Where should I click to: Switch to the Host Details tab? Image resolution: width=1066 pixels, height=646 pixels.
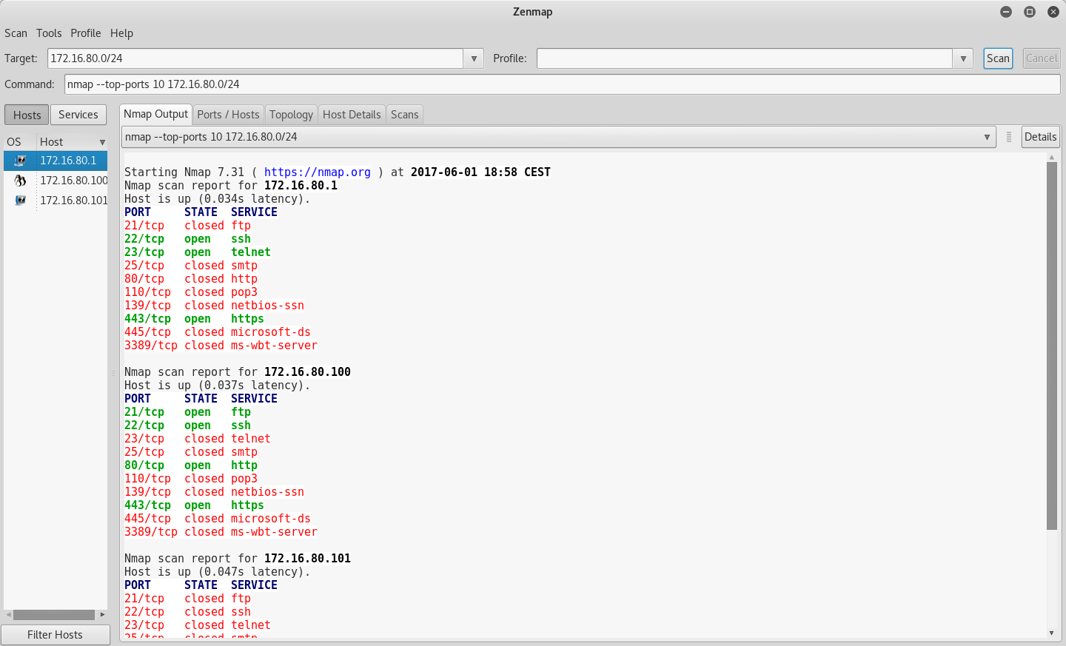point(352,115)
